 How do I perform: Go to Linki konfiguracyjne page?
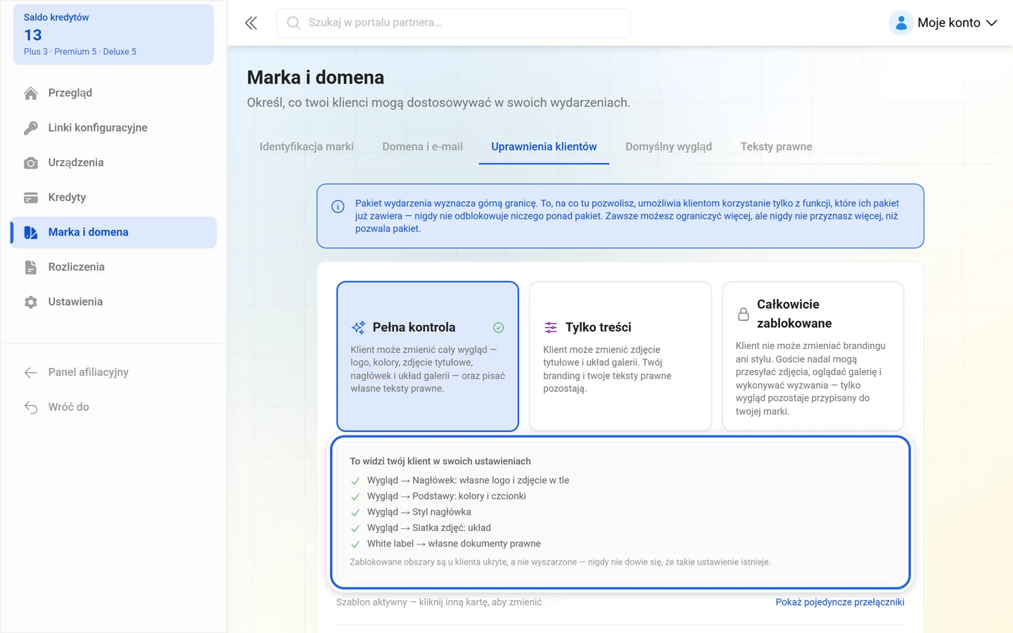(x=113, y=127)
